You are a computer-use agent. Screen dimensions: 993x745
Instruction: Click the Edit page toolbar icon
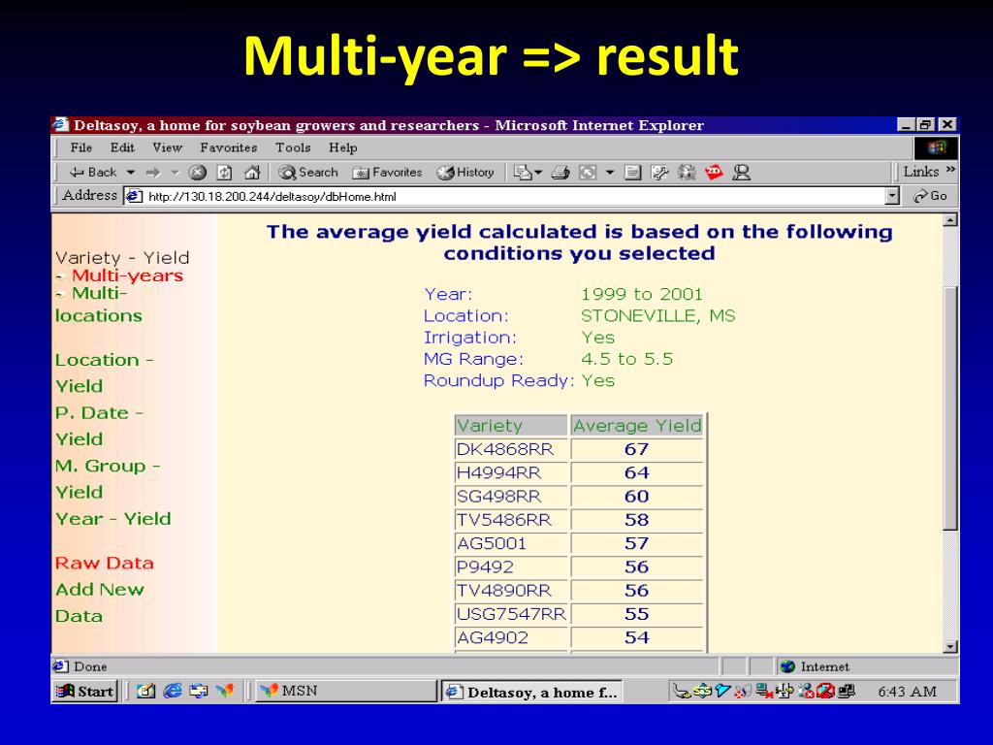click(x=632, y=173)
